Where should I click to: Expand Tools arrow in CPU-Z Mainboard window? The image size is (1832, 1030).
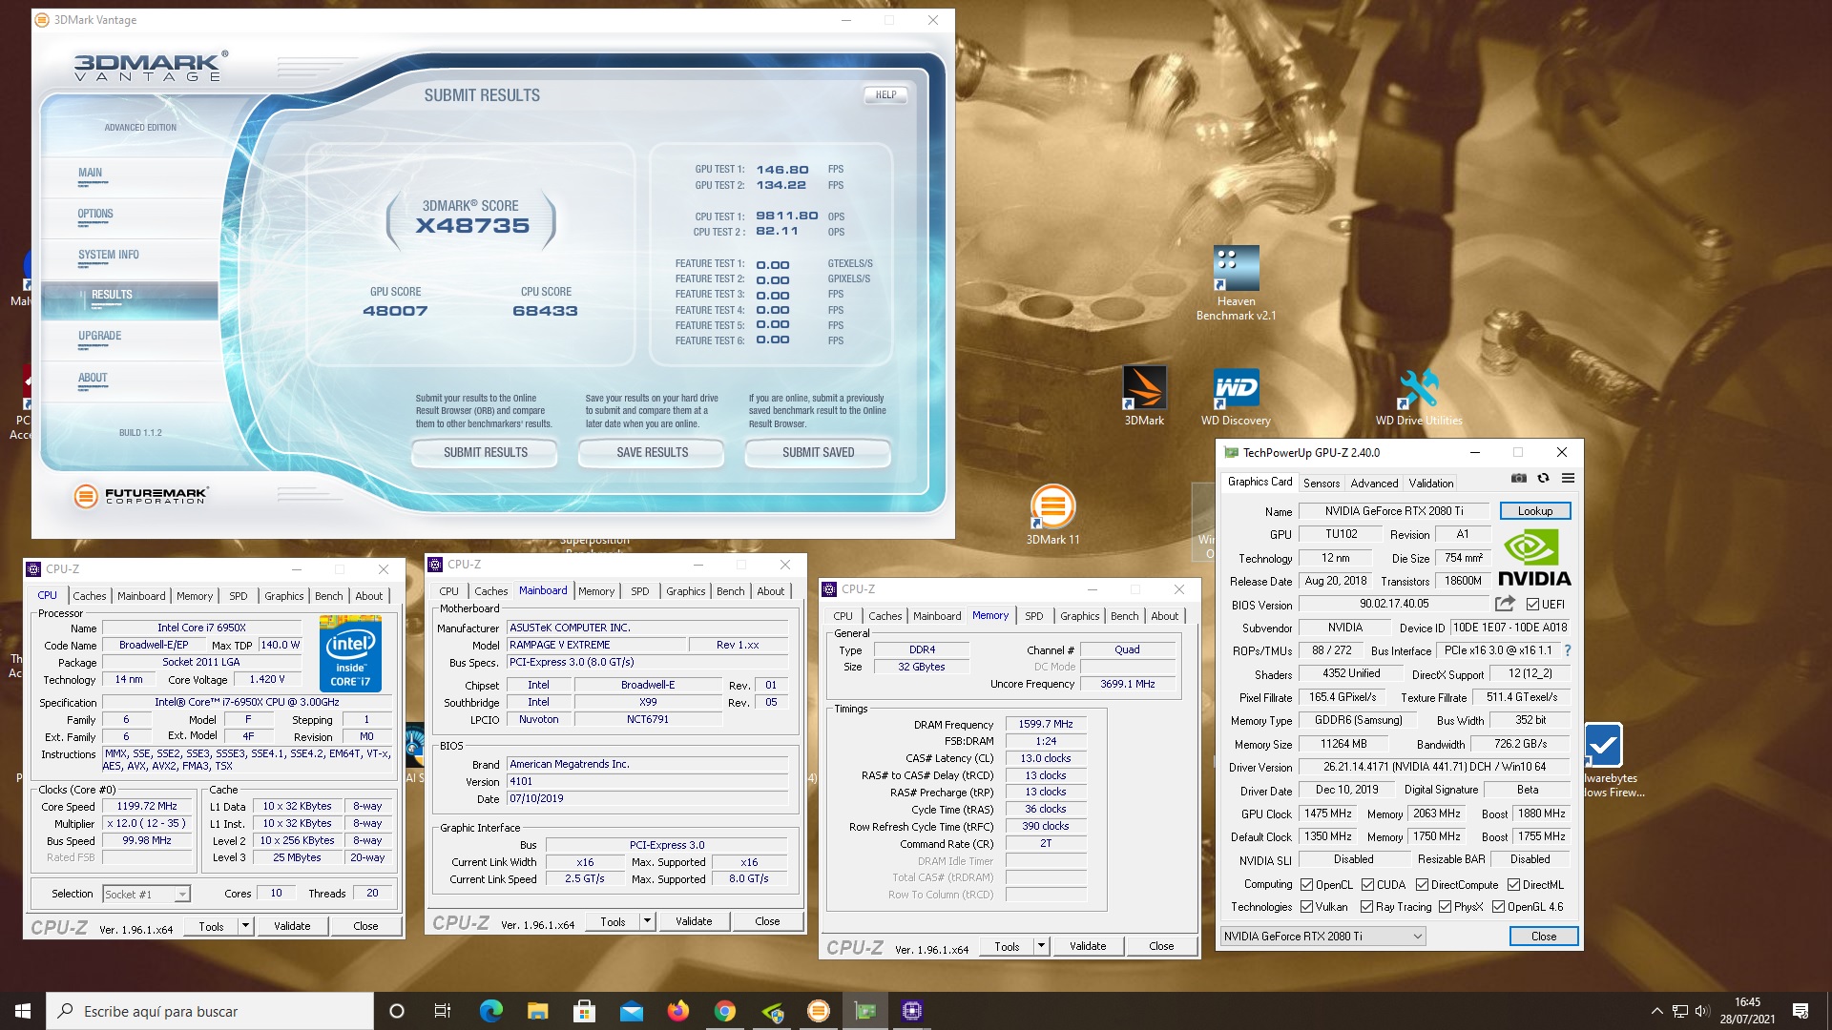coord(647,921)
